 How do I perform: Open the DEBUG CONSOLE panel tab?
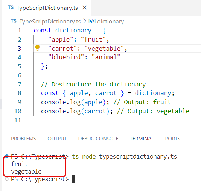(98, 139)
